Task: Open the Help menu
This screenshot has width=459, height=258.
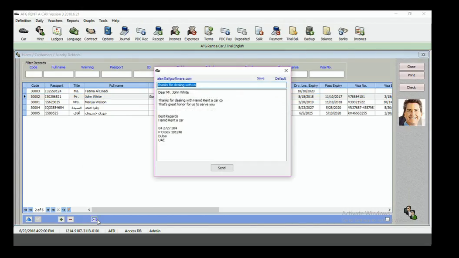Action: tap(116, 20)
